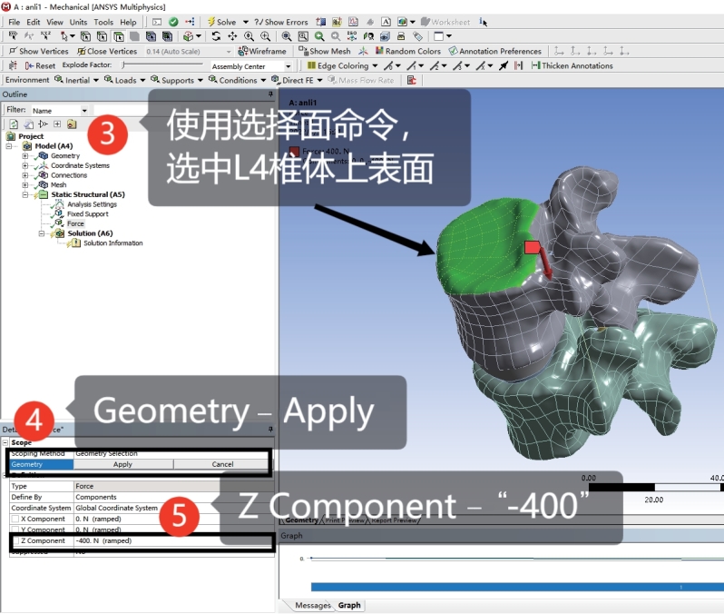This screenshot has width=724, height=614.
Task: Open the Inertial loads menu
Action: 76,80
